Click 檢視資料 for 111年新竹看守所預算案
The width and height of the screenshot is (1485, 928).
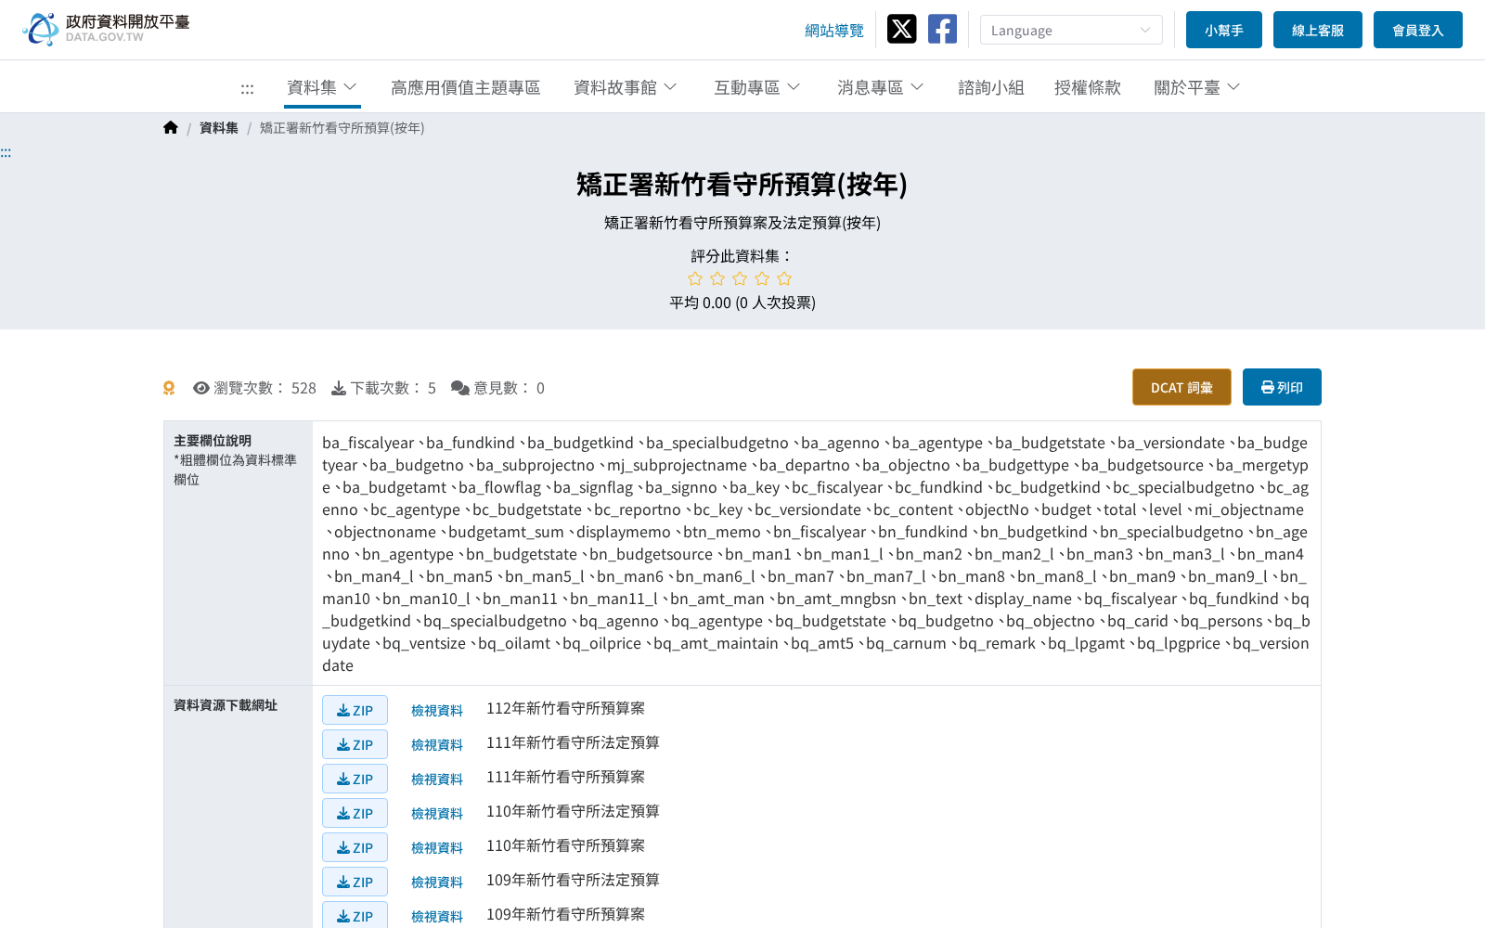[x=437, y=779]
